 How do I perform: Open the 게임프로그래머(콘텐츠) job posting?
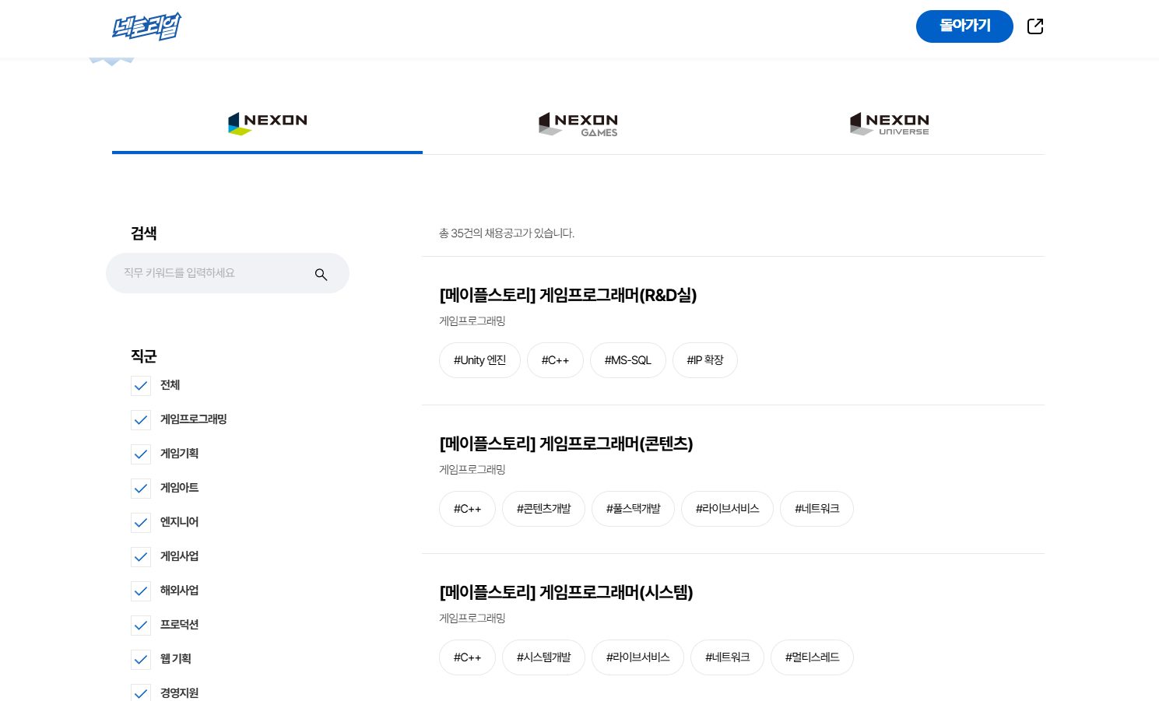coord(566,443)
